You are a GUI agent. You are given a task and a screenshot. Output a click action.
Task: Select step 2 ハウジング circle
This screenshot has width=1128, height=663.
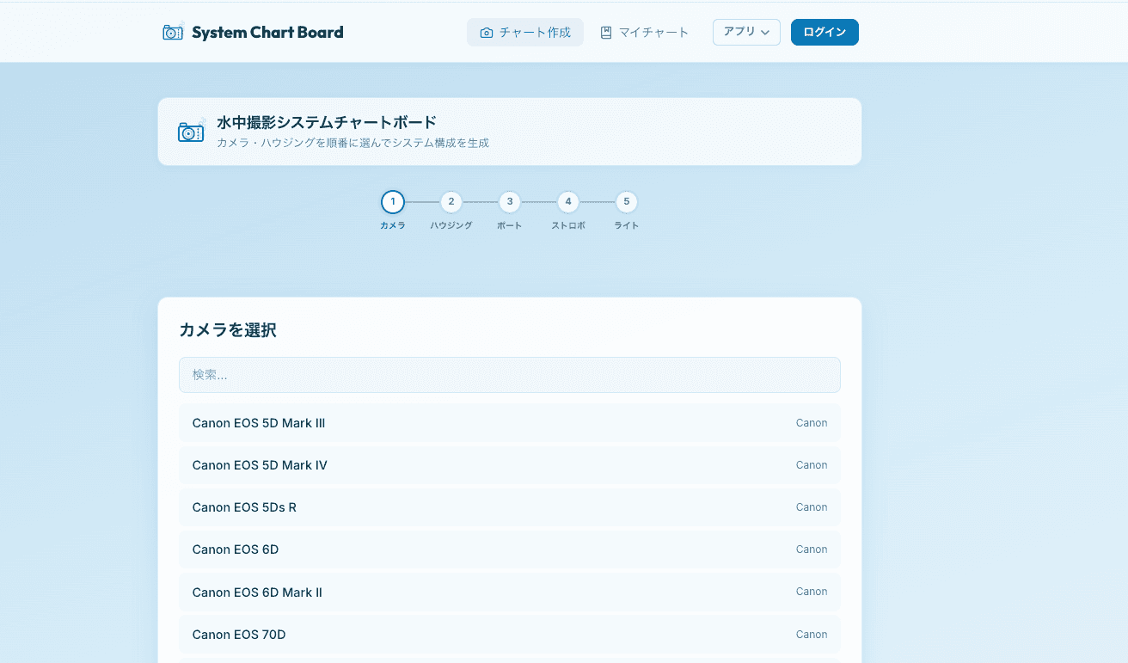tap(451, 202)
